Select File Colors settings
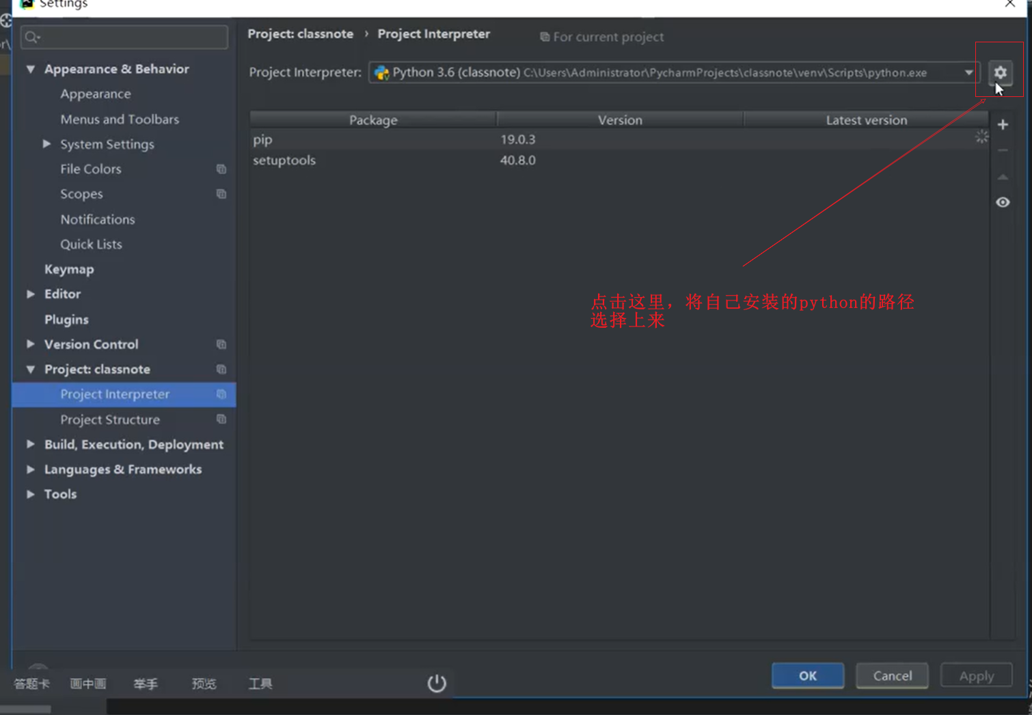 click(90, 169)
